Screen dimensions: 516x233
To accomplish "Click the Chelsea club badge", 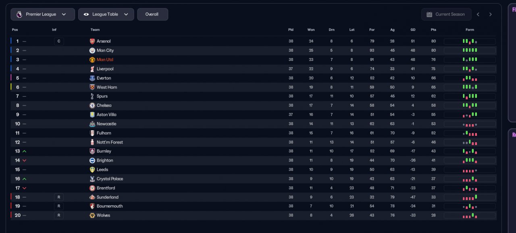I will pos(92,106).
